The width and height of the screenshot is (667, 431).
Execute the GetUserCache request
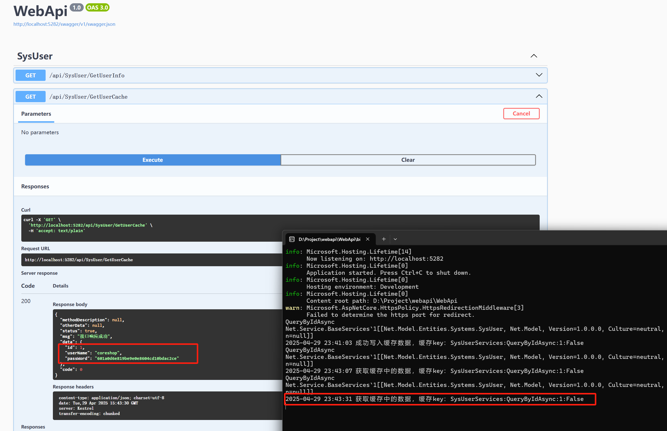[153, 160]
